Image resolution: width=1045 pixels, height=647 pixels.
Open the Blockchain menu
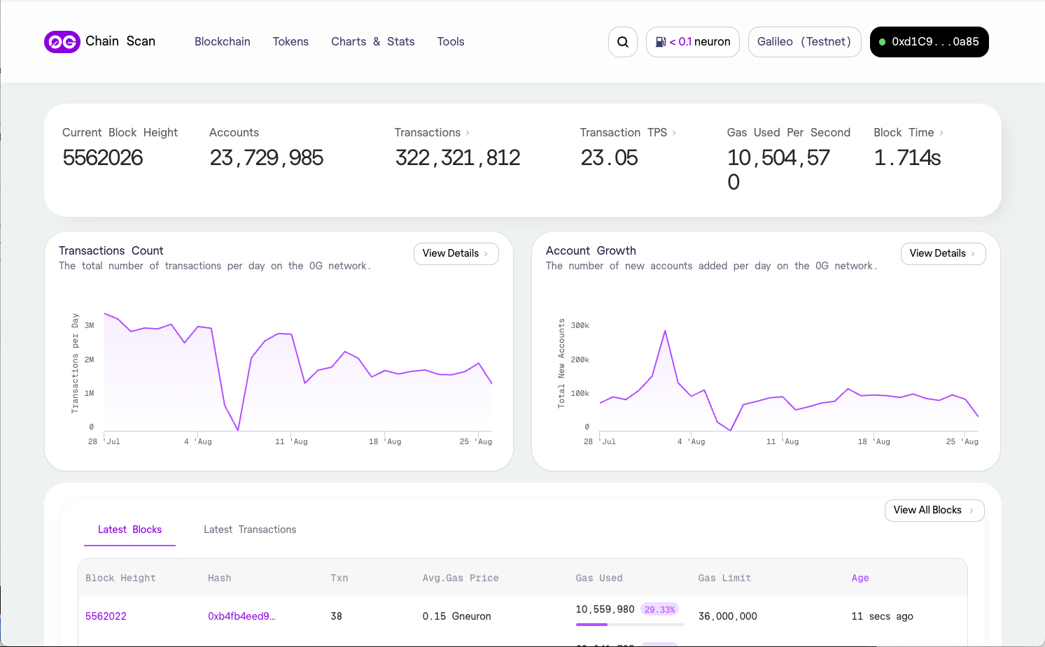[x=222, y=42]
